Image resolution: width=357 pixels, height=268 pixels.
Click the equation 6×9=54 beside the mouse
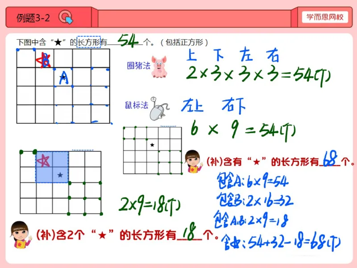coord(243,130)
